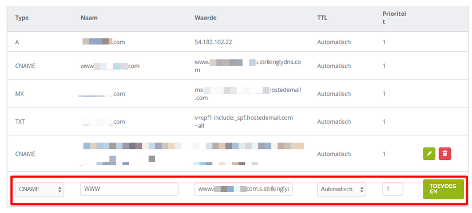Click the Automatisch TTL cell in the A row

click(334, 42)
